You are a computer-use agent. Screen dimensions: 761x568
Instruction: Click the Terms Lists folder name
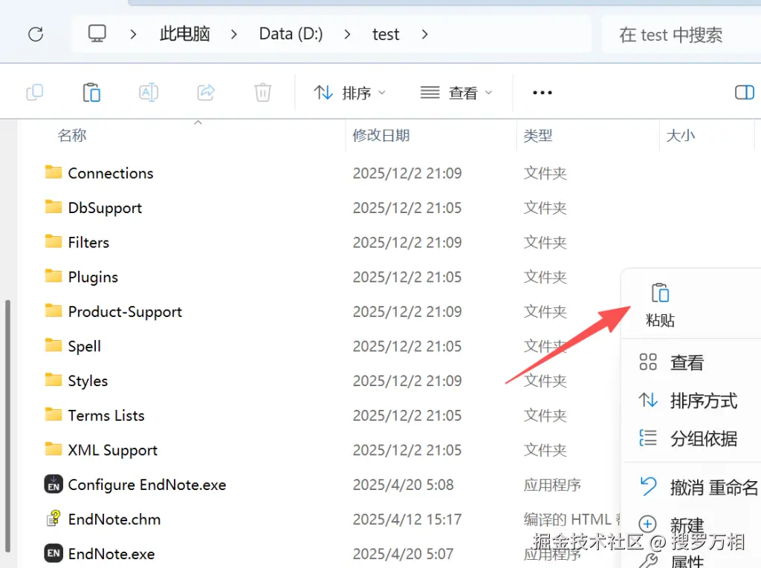tap(106, 415)
